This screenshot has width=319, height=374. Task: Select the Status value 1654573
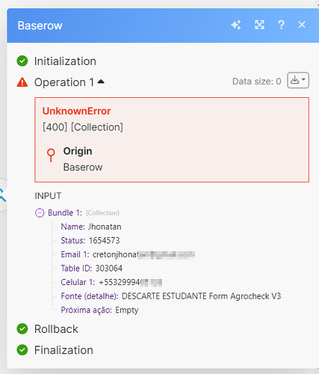click(105, 241)
